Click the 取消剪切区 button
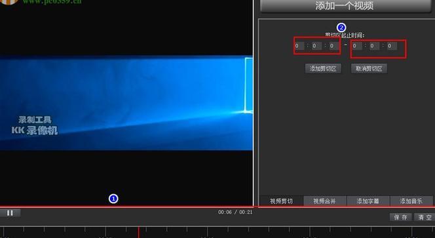Image resolution: width=435 pixels, height=238 pixels. click(369, 69)
